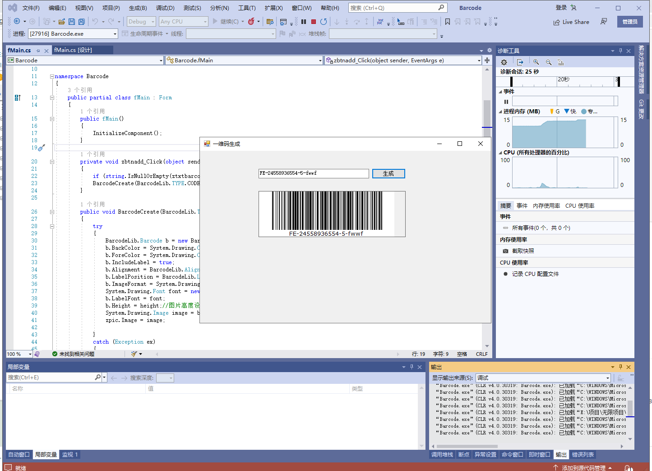Click the Open File folder icon

(62, 22)
